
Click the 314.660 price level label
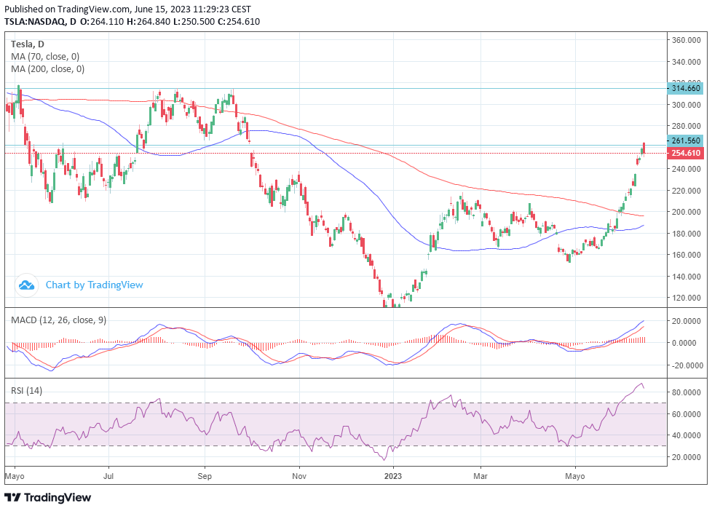coord(686,88)
